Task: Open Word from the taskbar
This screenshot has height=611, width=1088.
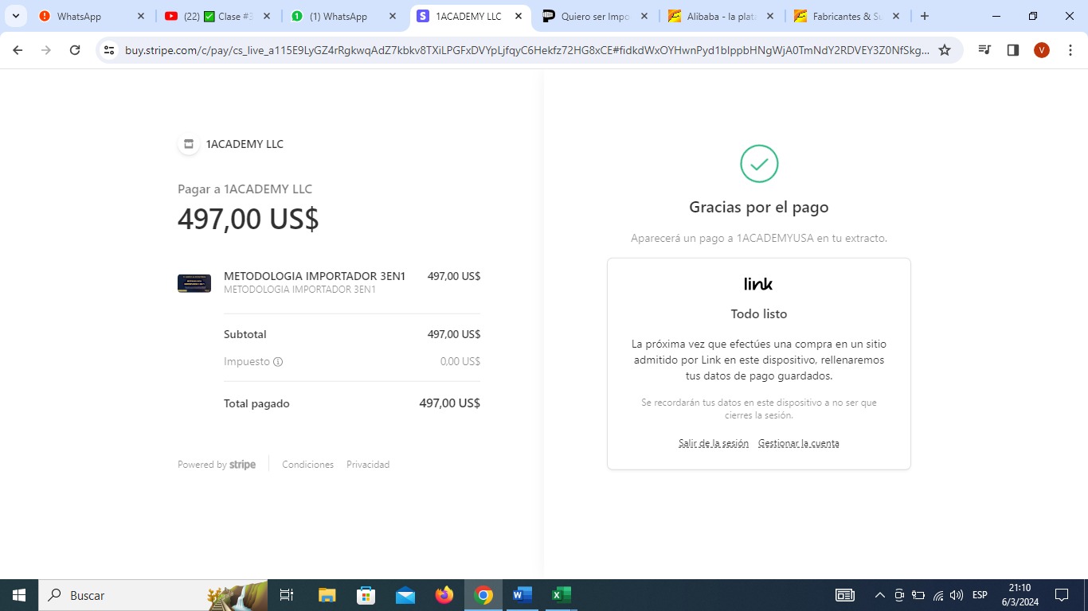Action: 522,595
